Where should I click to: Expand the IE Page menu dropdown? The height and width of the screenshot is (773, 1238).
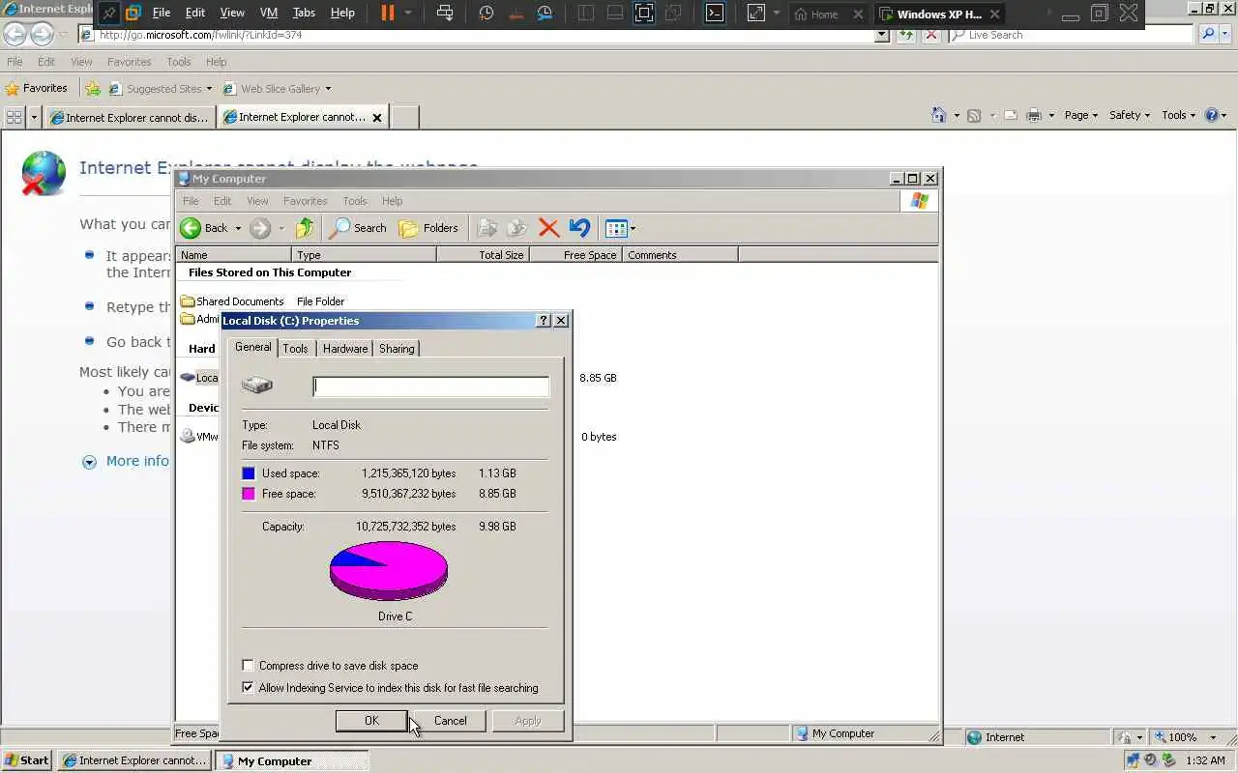[x=1081, y=115]
